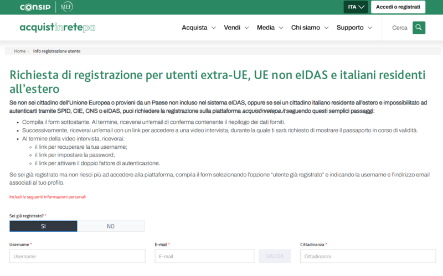Click the Cerca search field
Viewport: 443px width, 276px height.
[x=399, y=28]
